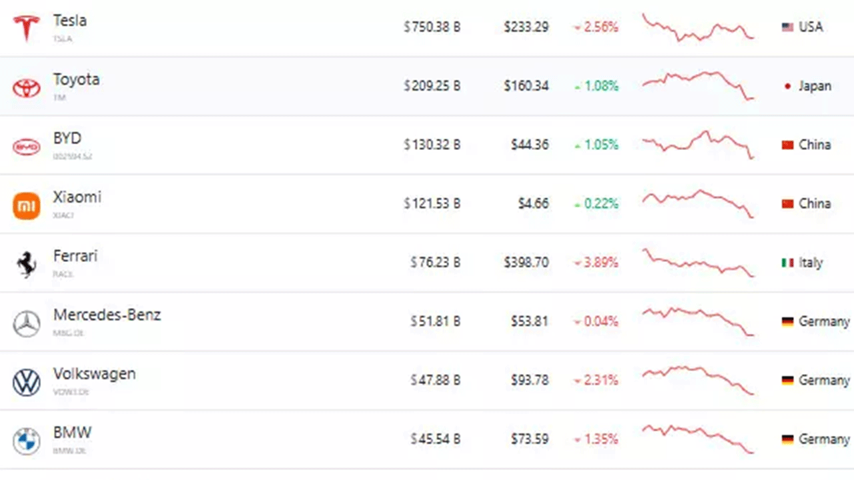Click the BYD logo icon
This screenshot has width=854, height=480.
coord(27,146)
